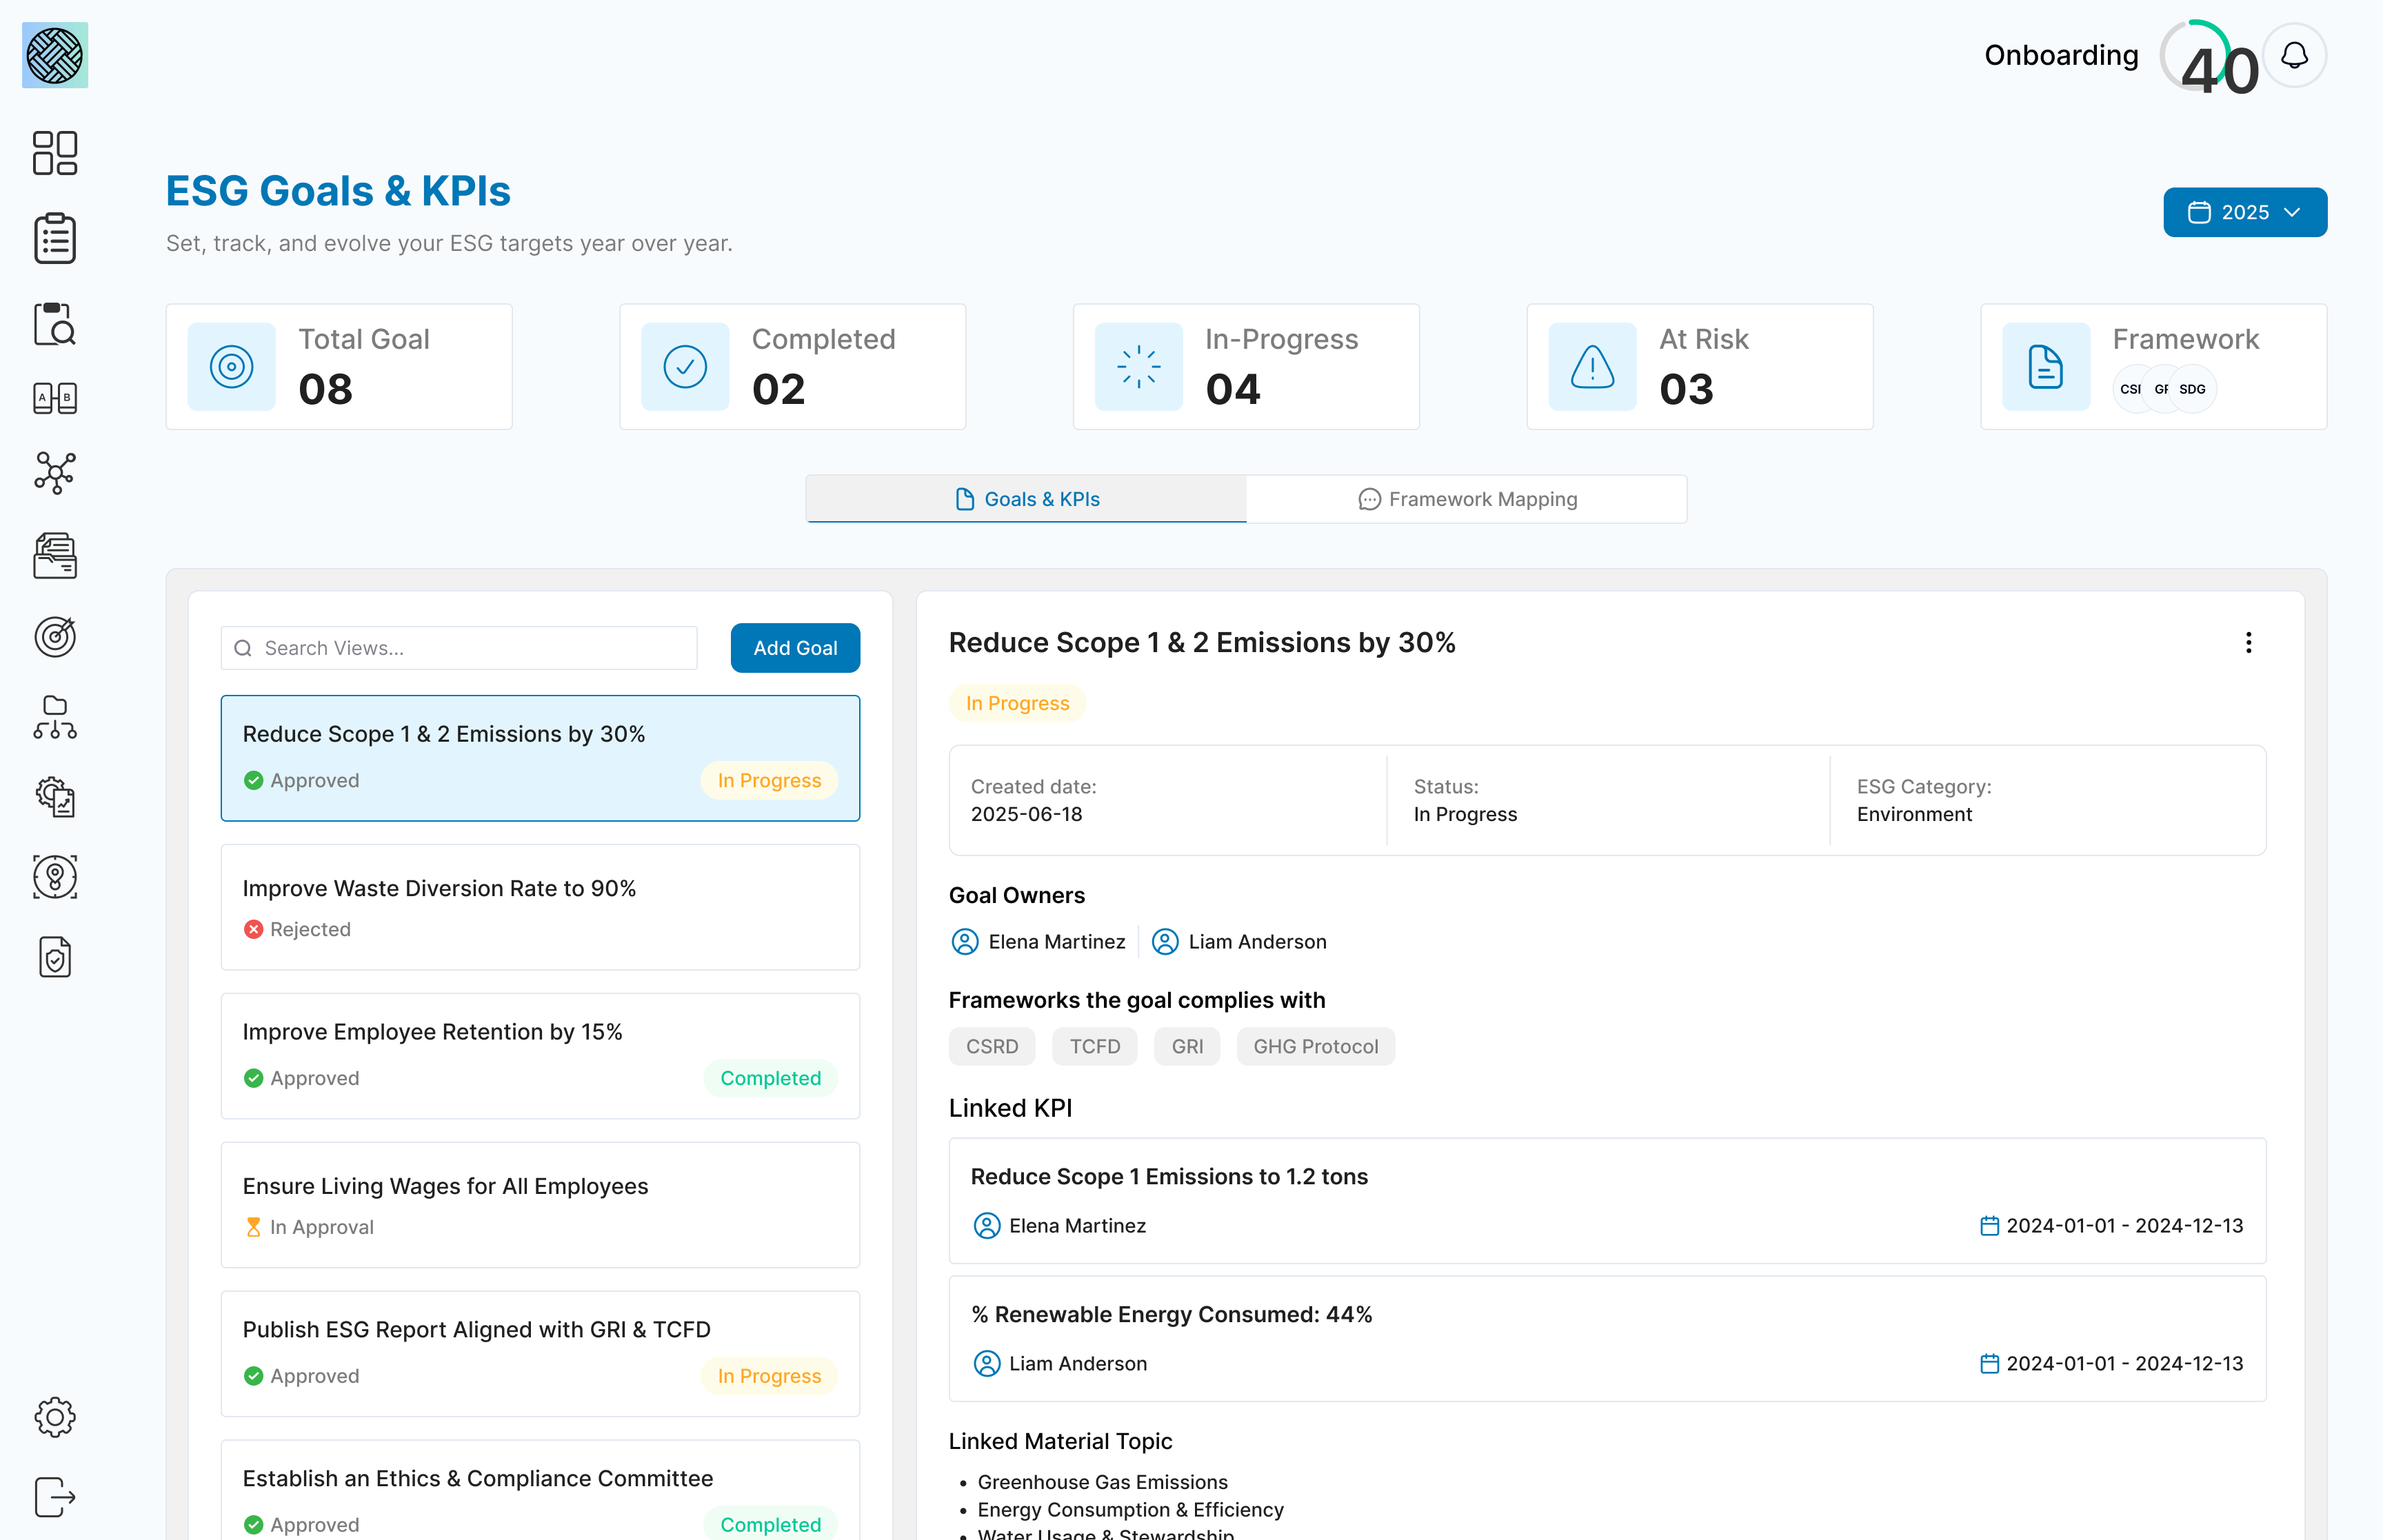
Task: Open the gear-and-chart reports icon in the sidebar
Action: coord(55,797)
